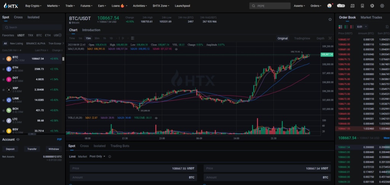Toggle MA indicator visibility eye icon
Screen dimensions: 390x185
[x=176, y=49]
